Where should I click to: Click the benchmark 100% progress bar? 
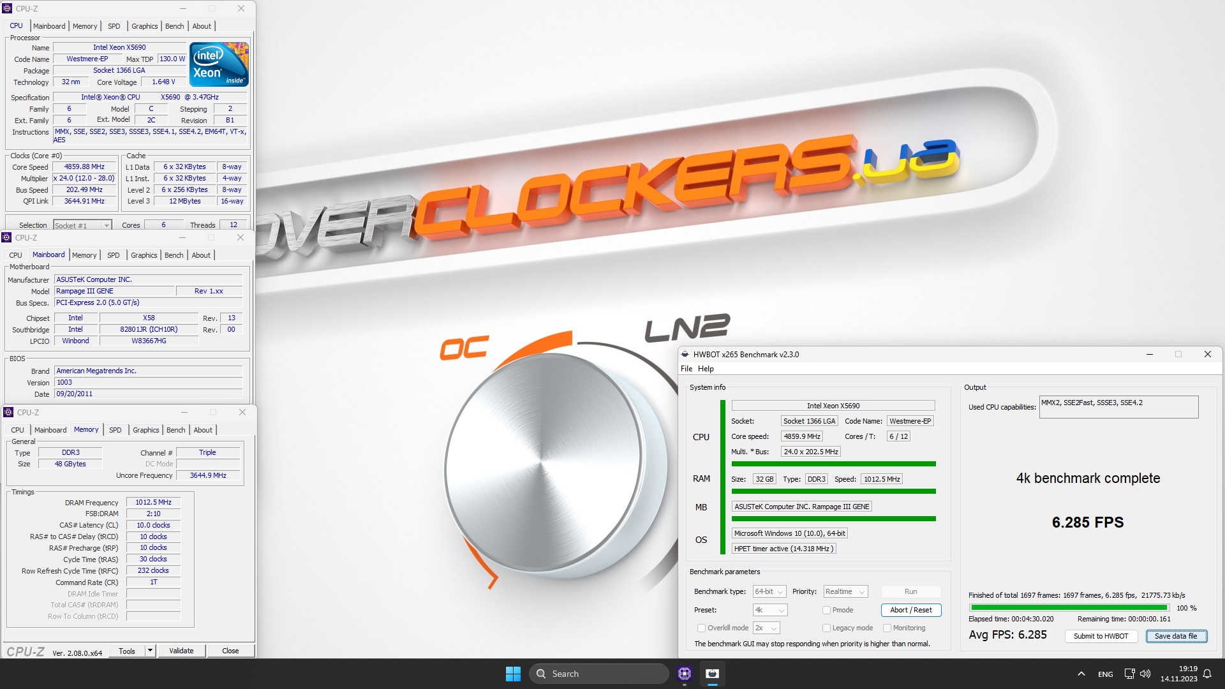click(x=1069, y=608)
